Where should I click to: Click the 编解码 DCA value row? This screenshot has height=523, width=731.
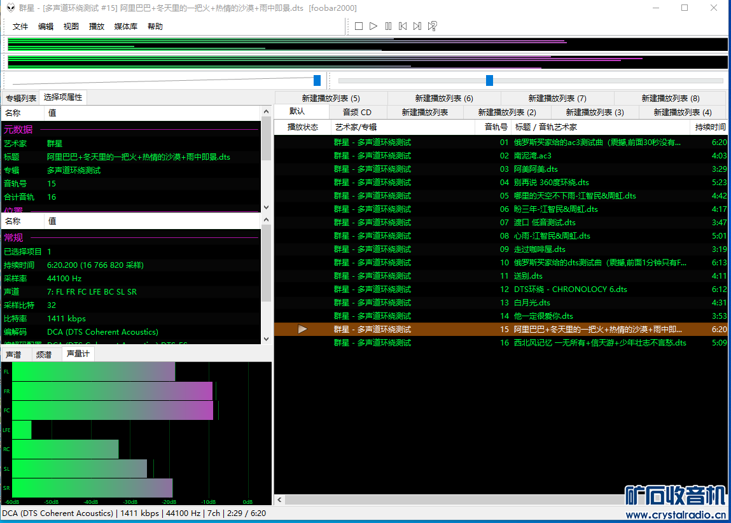pyautogui.click(x=131, y=332)
